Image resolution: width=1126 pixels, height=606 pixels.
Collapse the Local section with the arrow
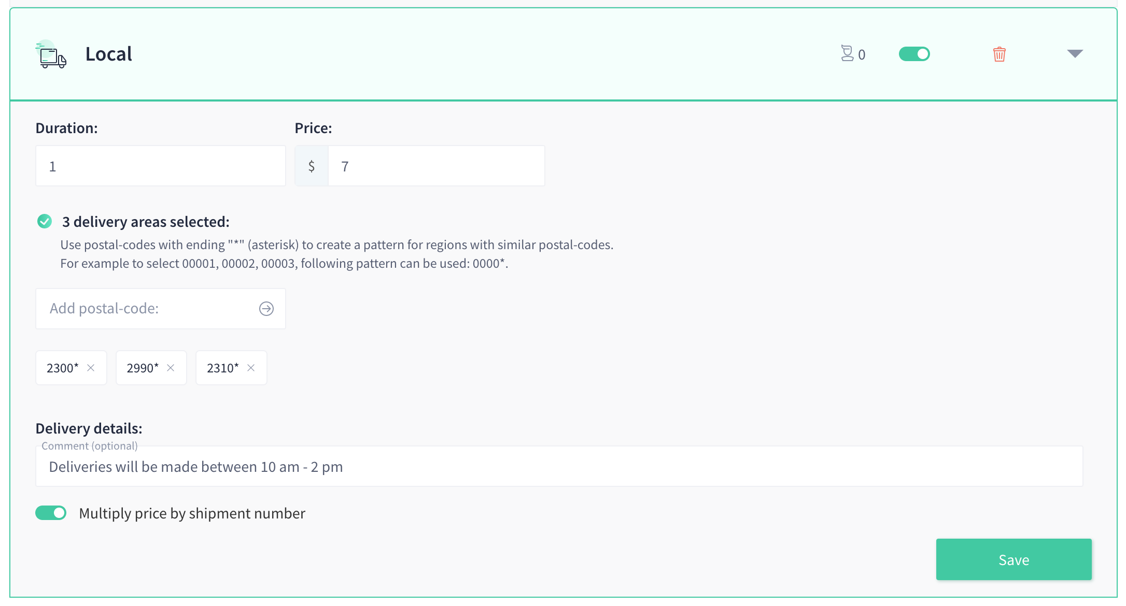1075,54
